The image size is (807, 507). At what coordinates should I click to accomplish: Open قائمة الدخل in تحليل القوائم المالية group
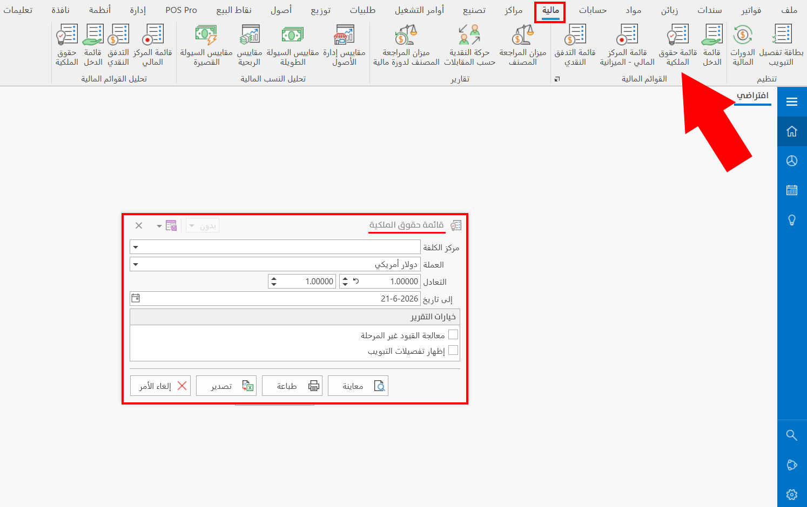tap(93, 45)
